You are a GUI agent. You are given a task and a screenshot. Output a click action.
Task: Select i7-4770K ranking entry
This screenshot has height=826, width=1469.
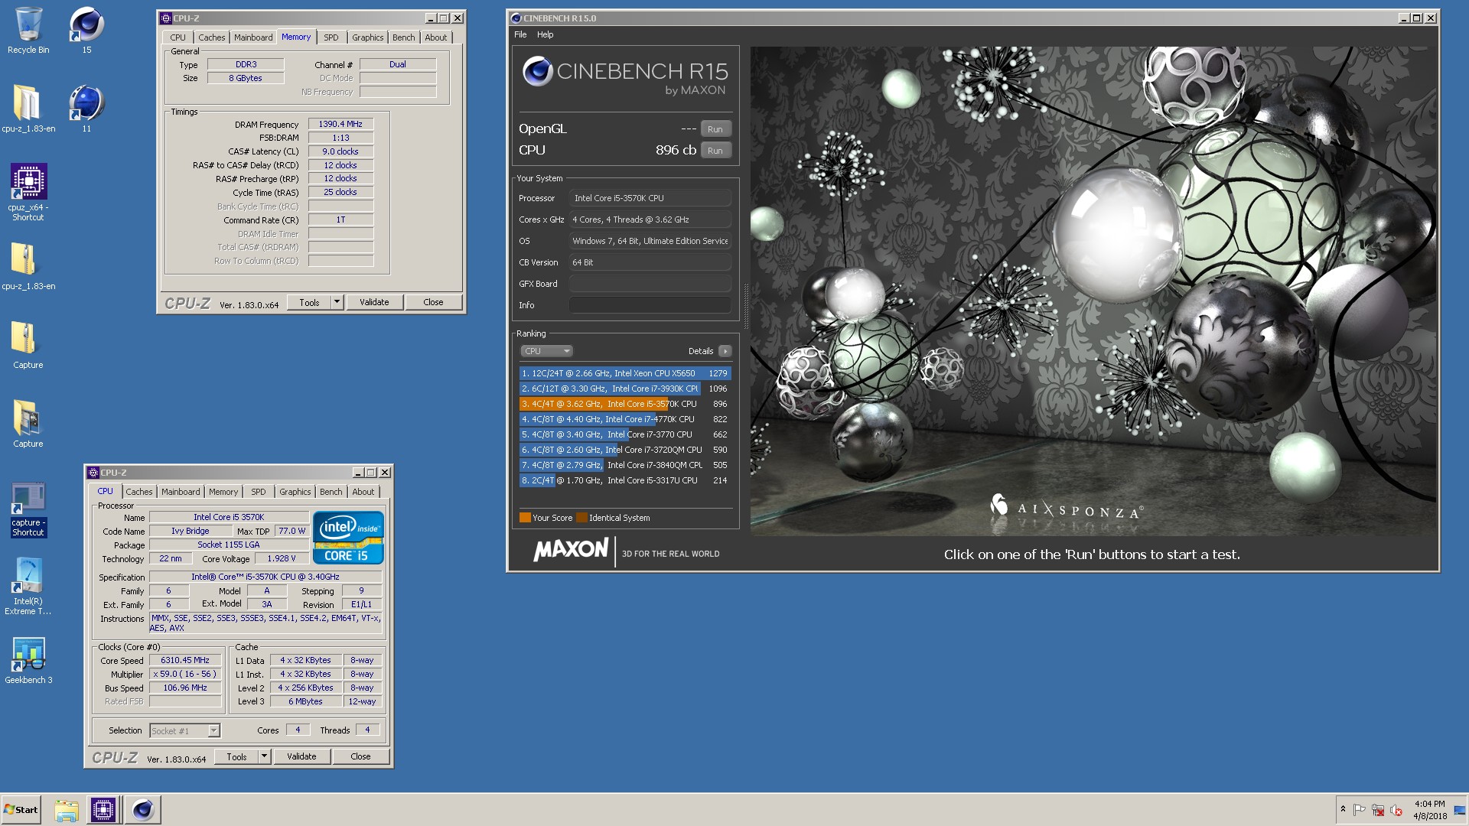click(x=625, y=419)
